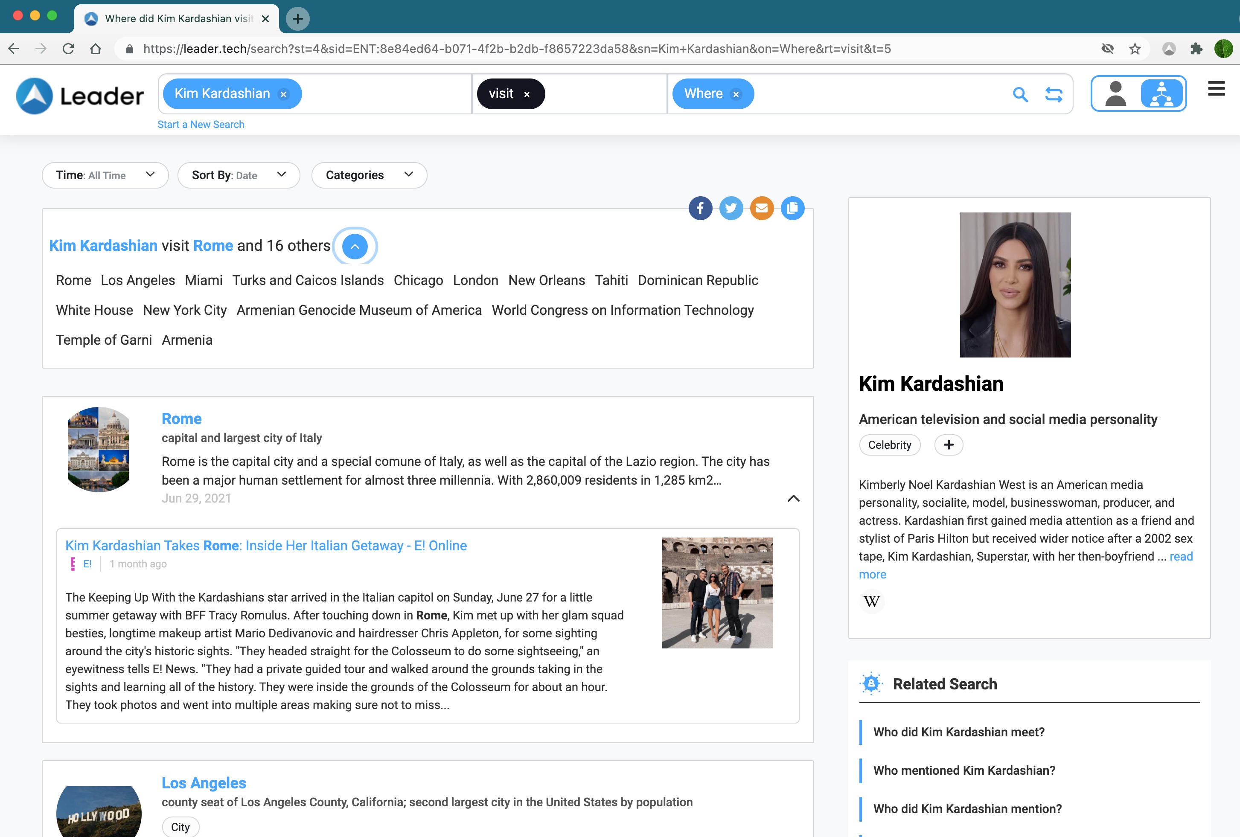The image size is (1240, 837).
Task: Search Who did Kim Kardashian mention
Action: point(967,809)
